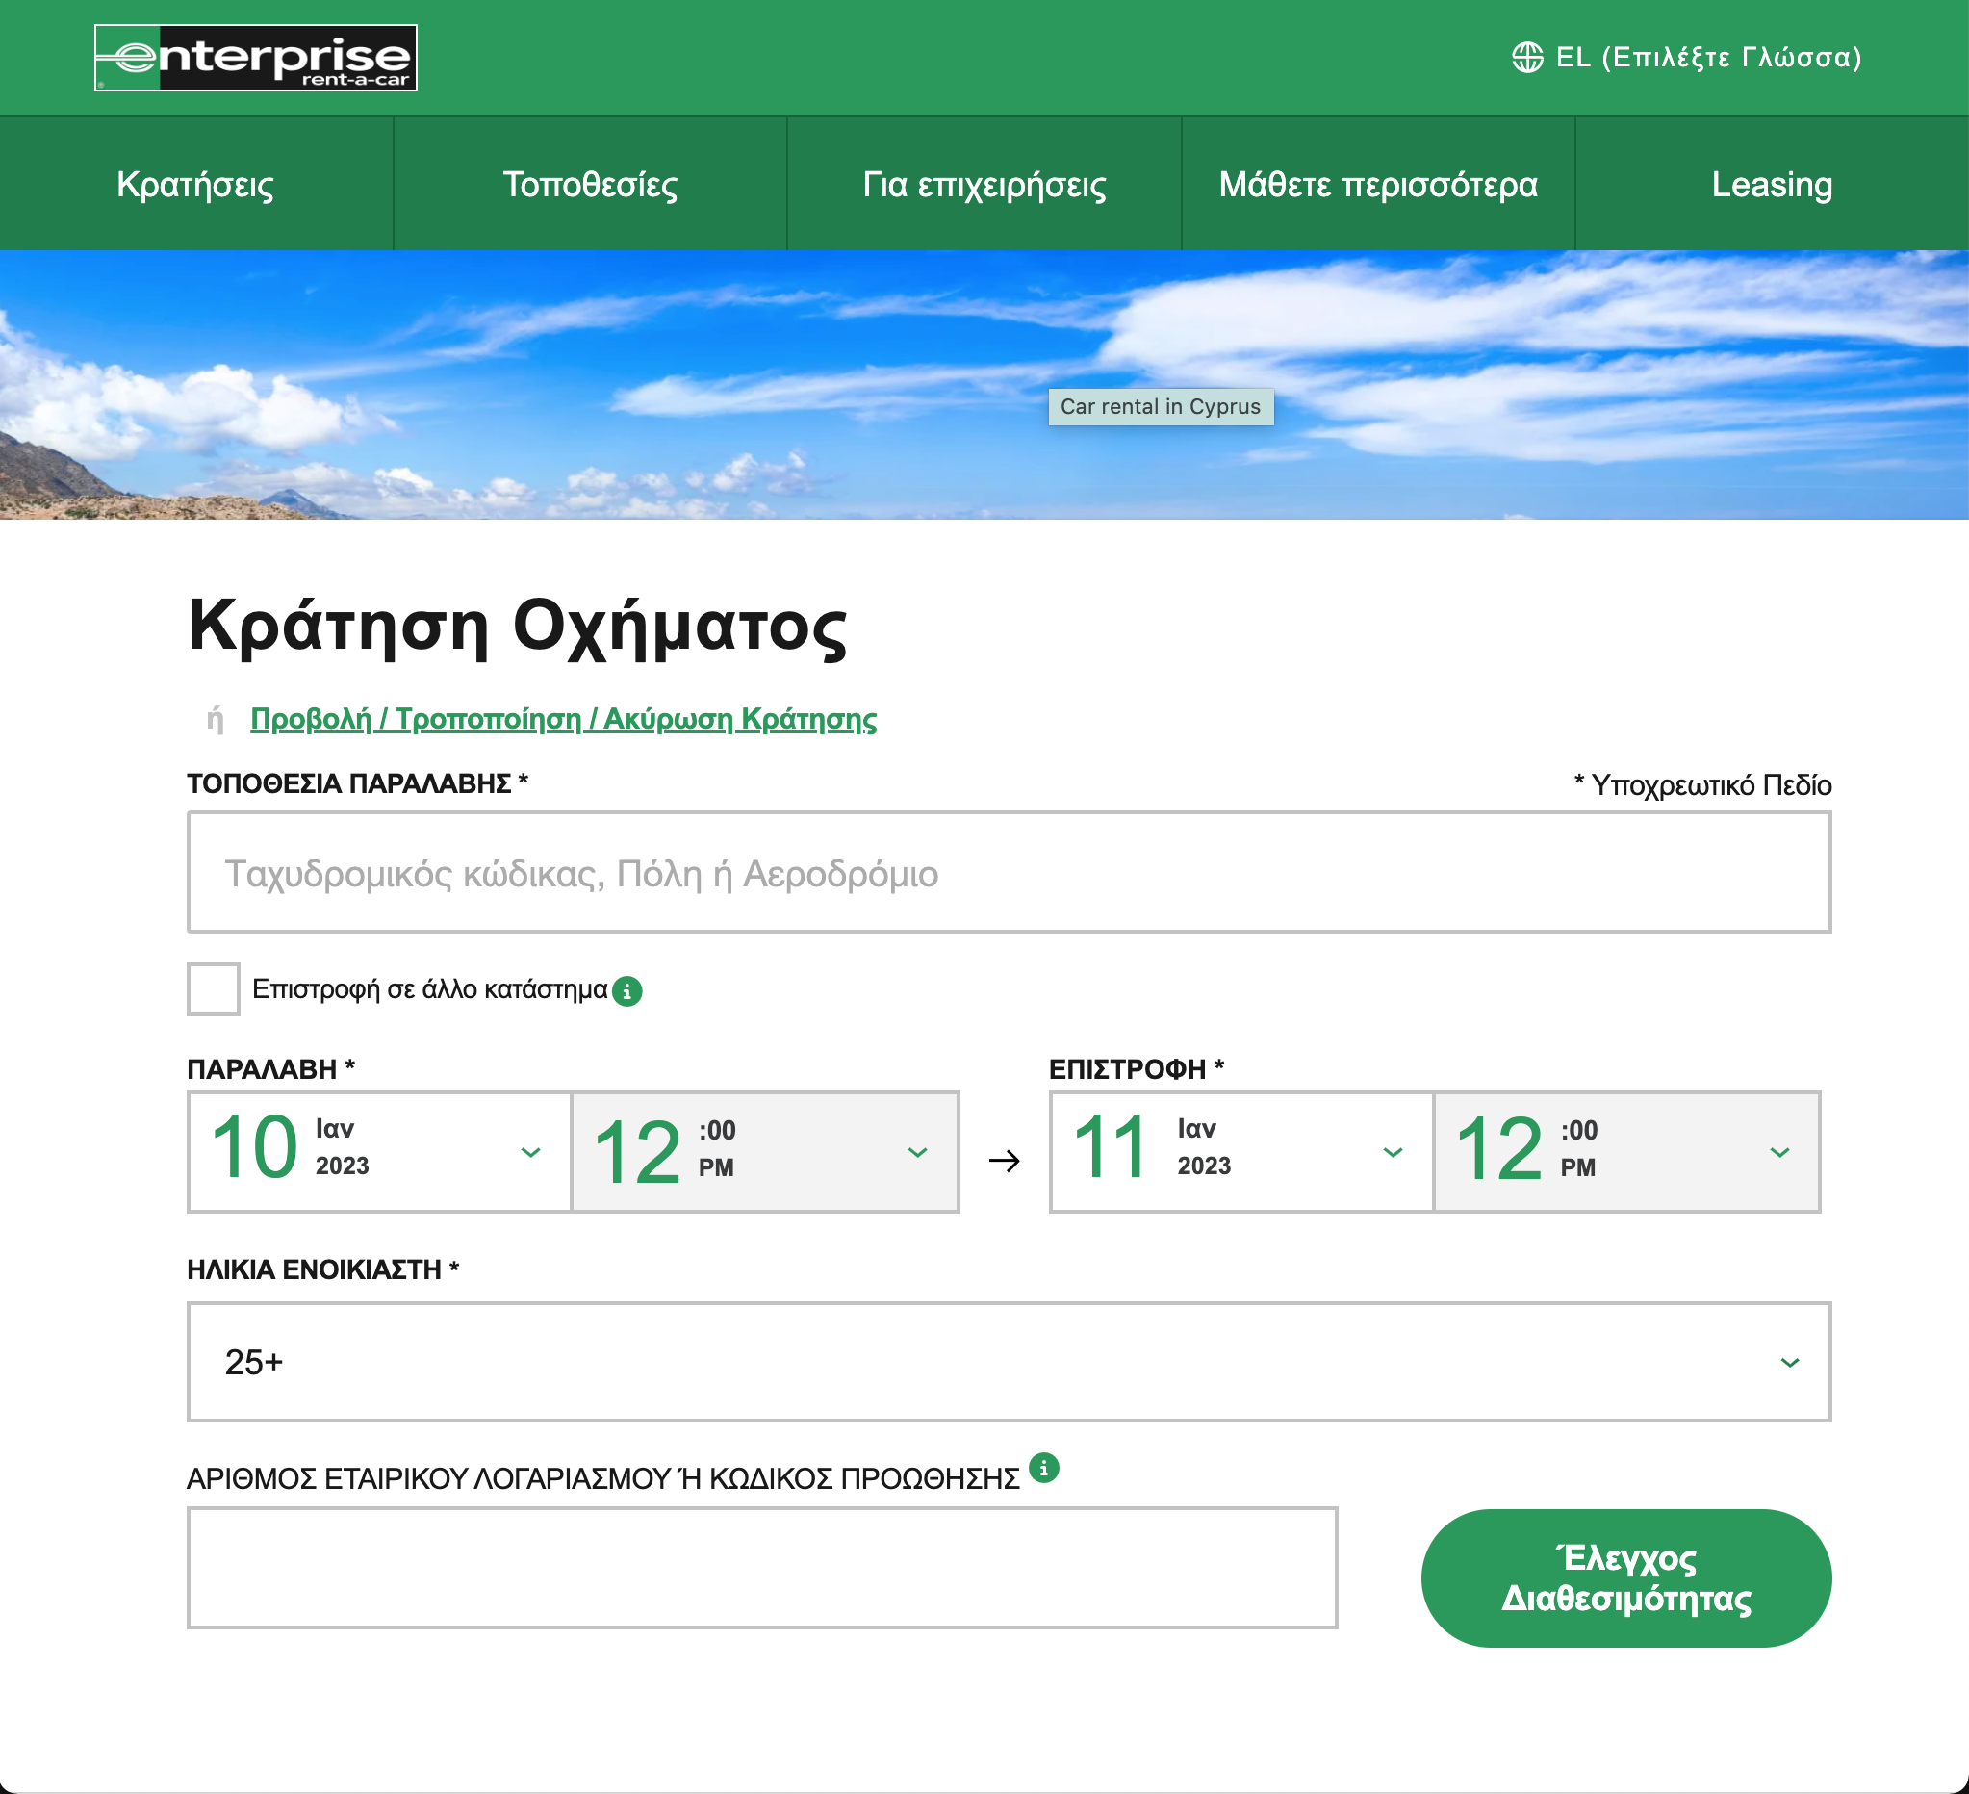Click the Enterprise rent-a-car logo
Screen dimensions: 1969x1794
point(256,58)
